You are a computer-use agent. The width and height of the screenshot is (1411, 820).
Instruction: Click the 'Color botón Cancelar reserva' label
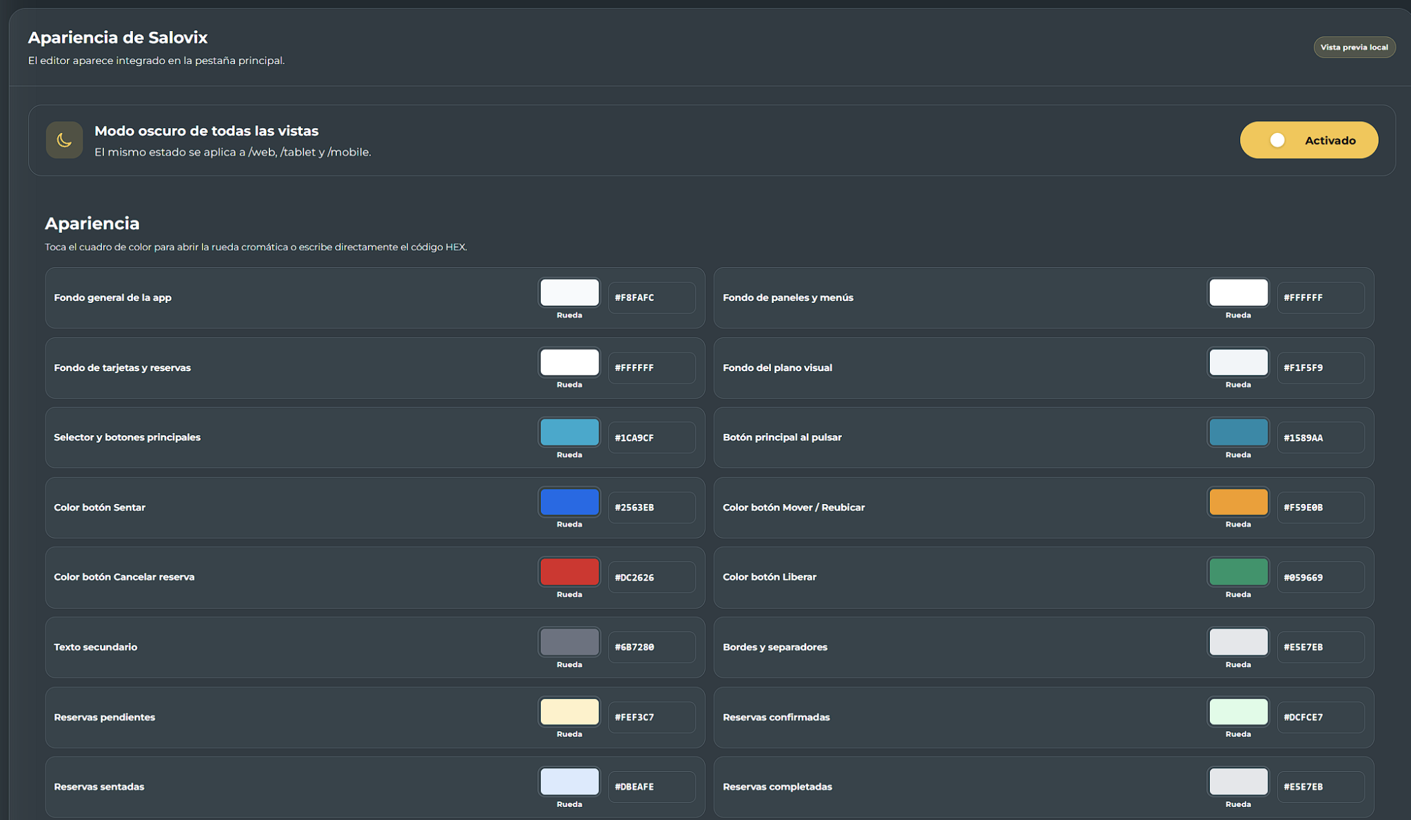tap(125, 577)
